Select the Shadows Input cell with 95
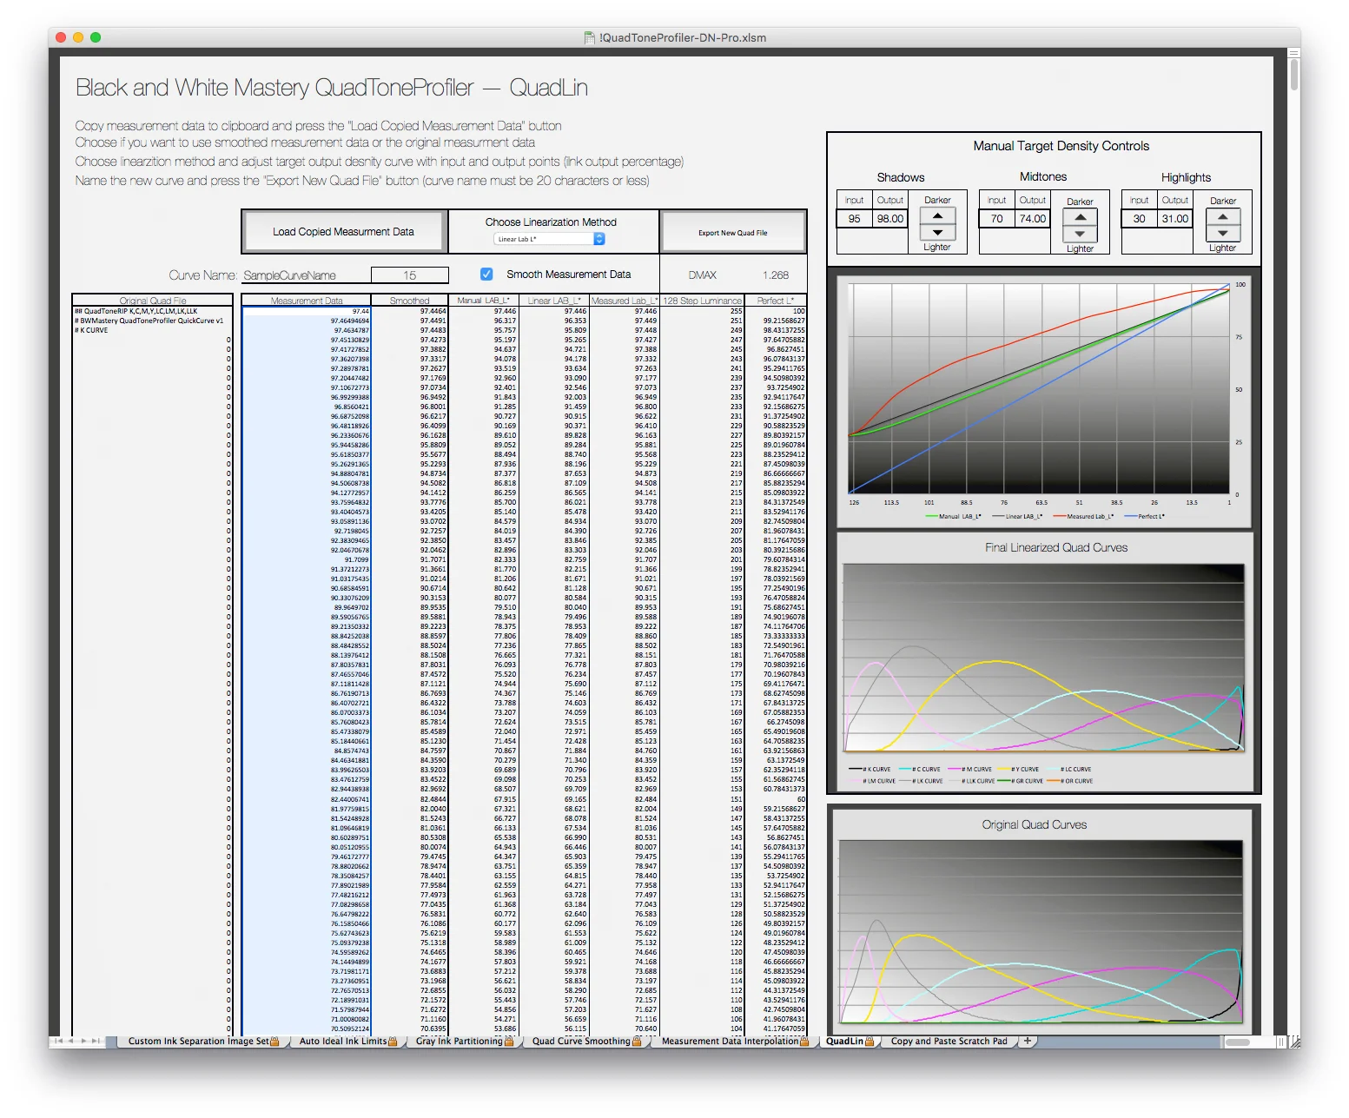 pyautogui.click(x=855, y=219)
